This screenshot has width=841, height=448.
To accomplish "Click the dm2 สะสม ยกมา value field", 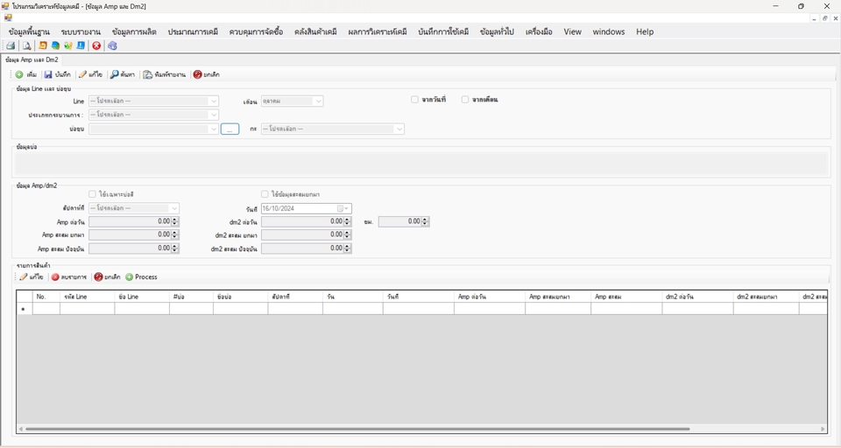I will 302,234.
